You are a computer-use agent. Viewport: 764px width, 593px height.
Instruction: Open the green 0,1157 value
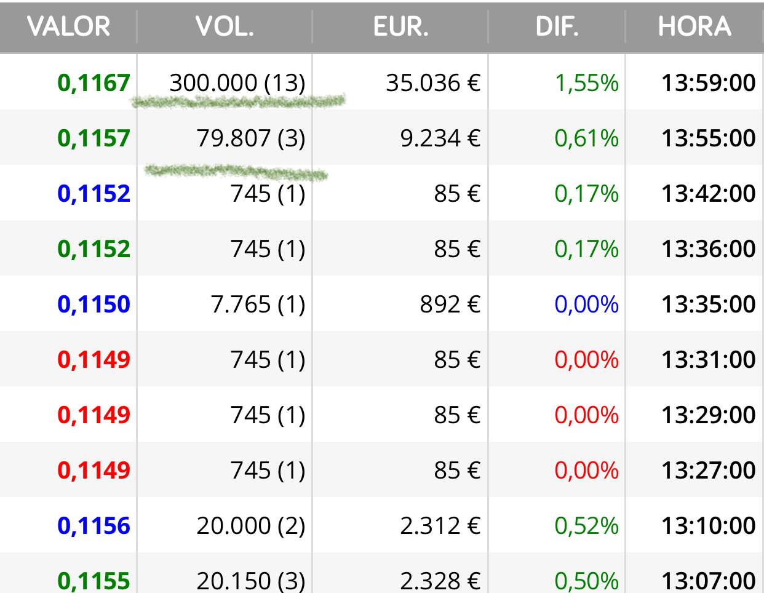[94, 138]
